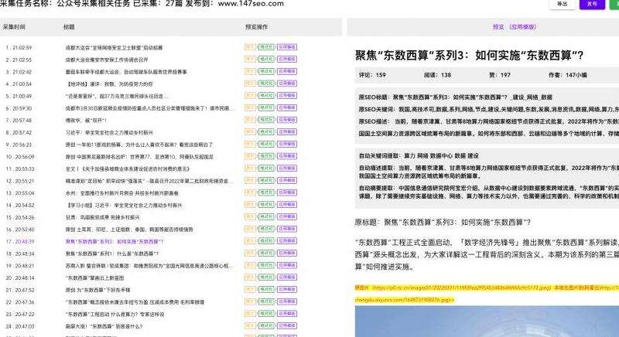Click the 应用模版 tag for row 23

coord(287,314)
